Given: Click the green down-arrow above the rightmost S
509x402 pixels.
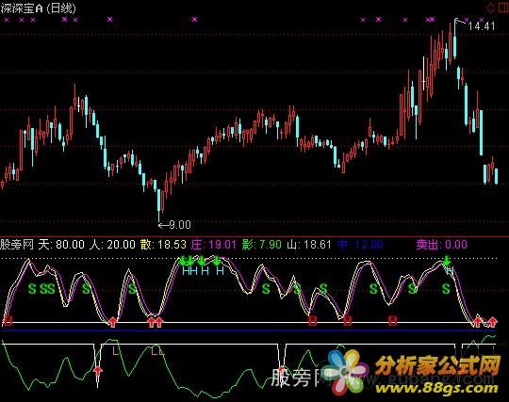Looking at the screenshot, I should (x=447, y=261).
